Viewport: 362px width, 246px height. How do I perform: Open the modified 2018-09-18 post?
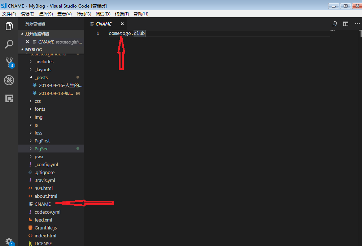(x=56, y=93)
